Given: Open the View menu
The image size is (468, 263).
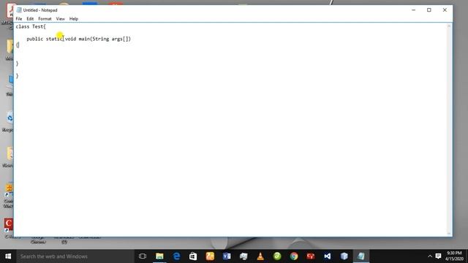Looking at the screenshot, I should click(x=60, y=19).
